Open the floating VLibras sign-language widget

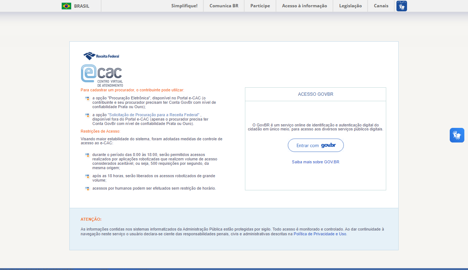(x=457, y=135)
